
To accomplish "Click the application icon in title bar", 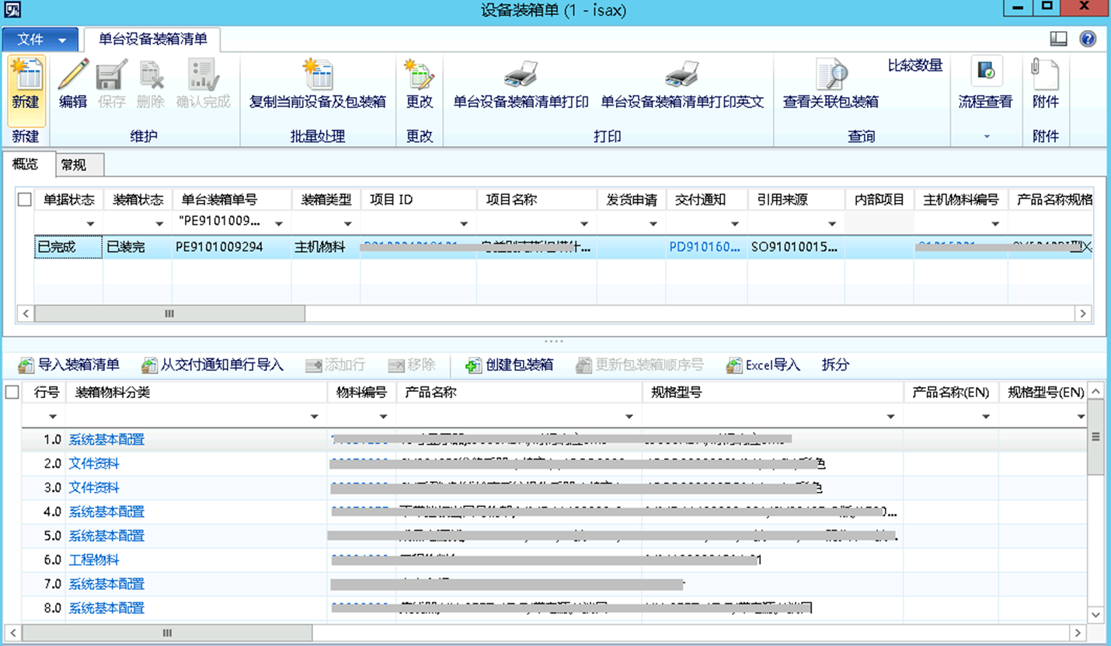I will [x=13, y=10].
